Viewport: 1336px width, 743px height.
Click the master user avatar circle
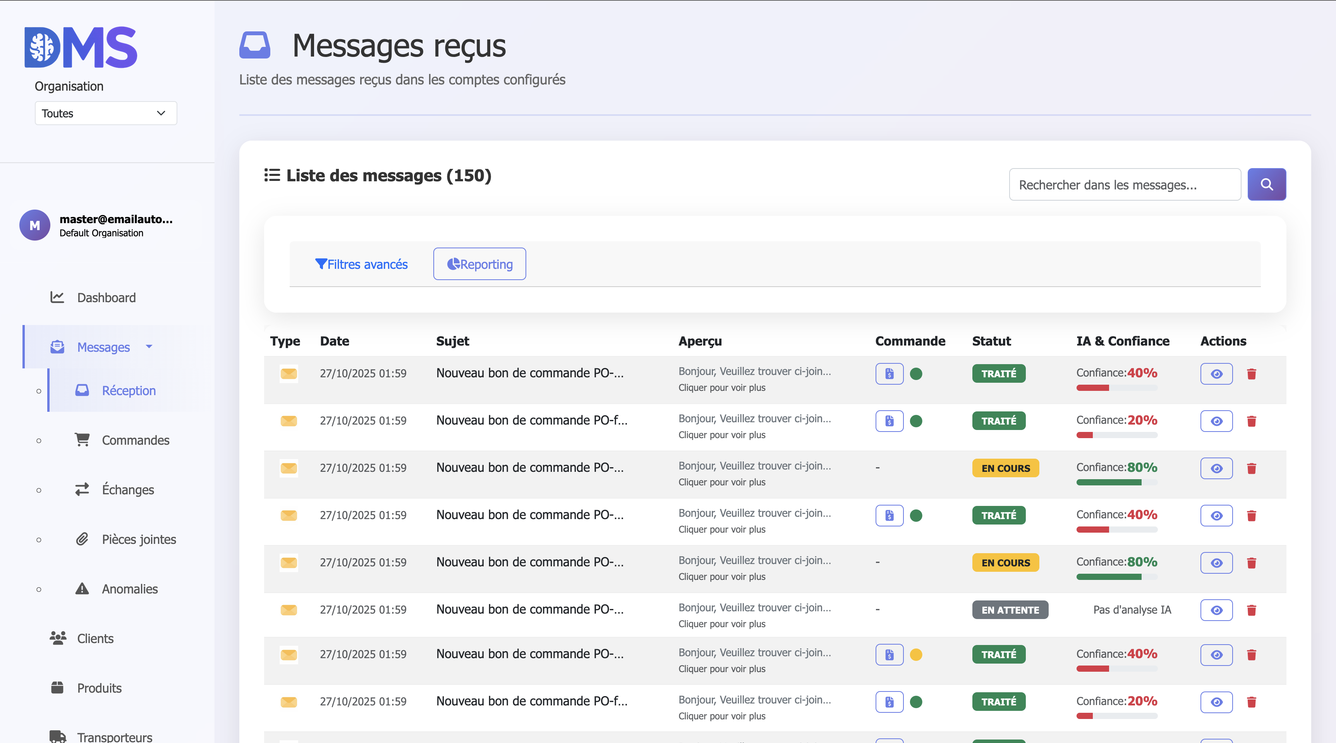(x=35, y=225)
